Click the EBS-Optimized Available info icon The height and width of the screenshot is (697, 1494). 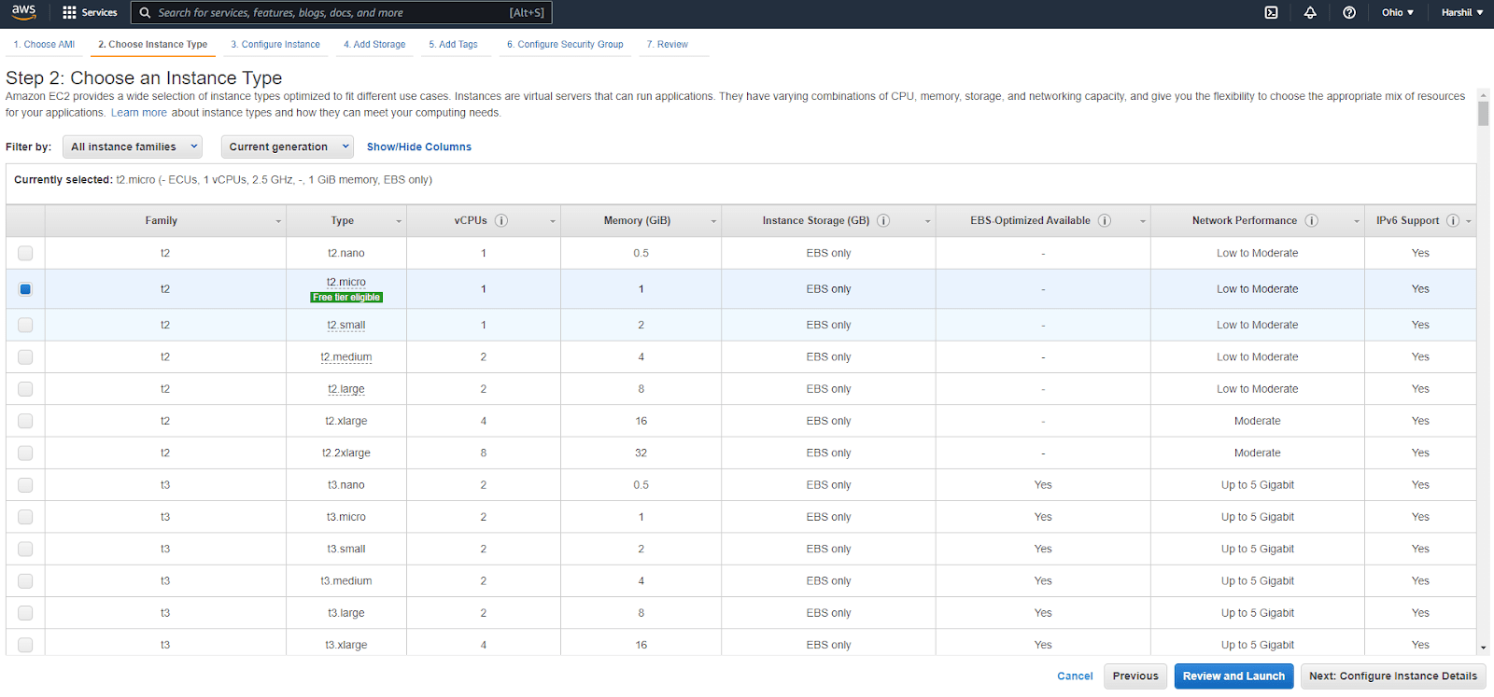pos(1105,221)
